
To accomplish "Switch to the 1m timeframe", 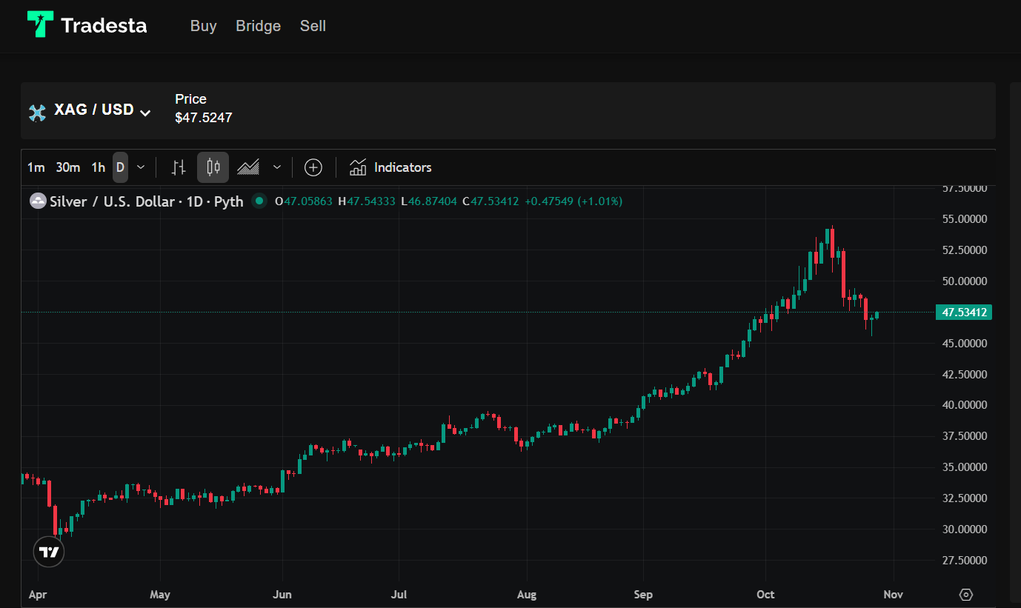I will click(36, 167).
